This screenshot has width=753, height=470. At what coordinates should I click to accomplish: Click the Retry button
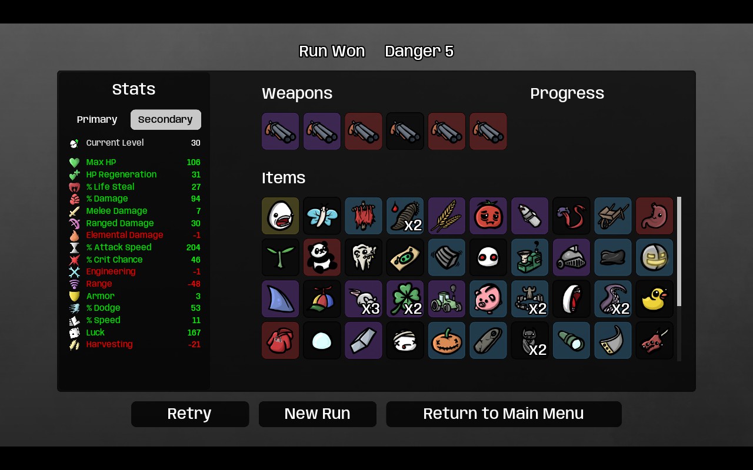(x=190, y=414)
